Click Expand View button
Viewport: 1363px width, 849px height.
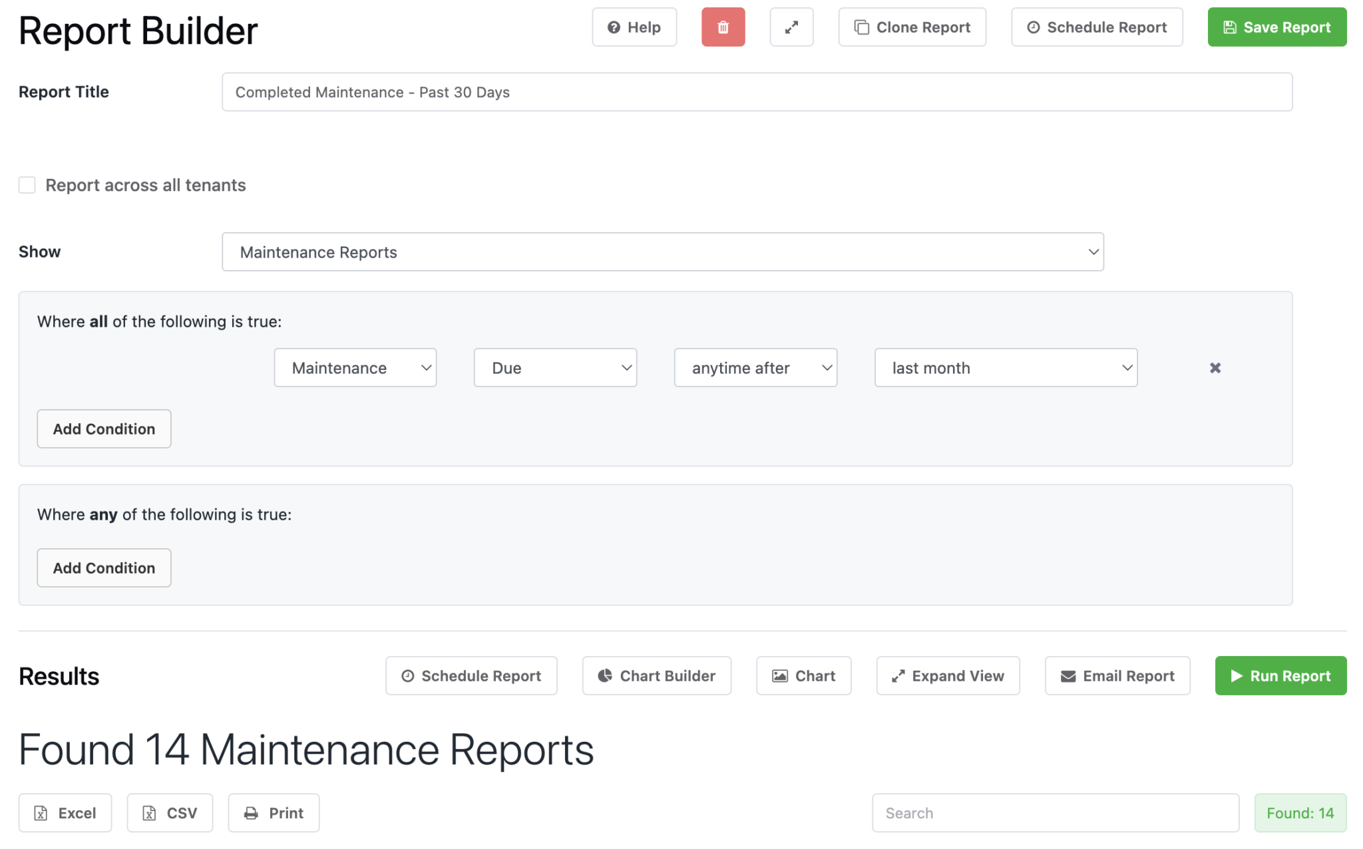click(948, 675)
